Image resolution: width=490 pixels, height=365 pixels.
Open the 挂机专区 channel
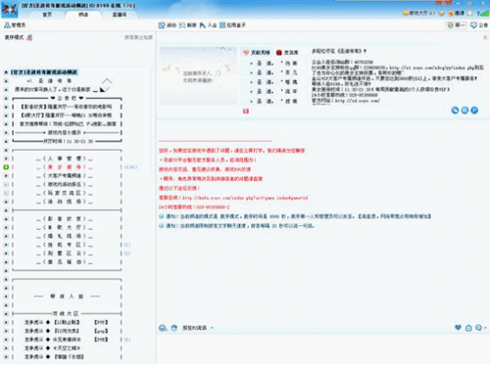[x=65, y=245]
